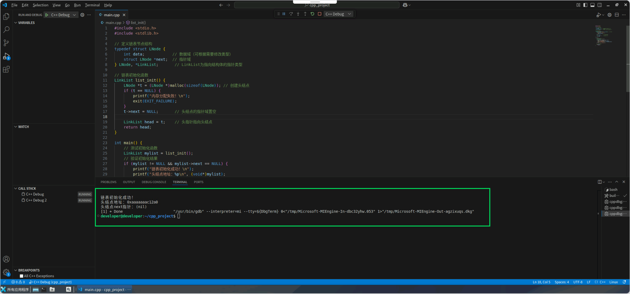Screen dimensions: 630x294
Task: Split the terminal
Action: pyautogui.click(x=600, y=182)
